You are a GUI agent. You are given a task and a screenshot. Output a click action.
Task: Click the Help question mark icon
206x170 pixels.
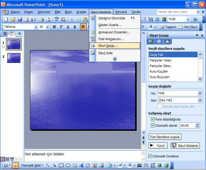195,19
